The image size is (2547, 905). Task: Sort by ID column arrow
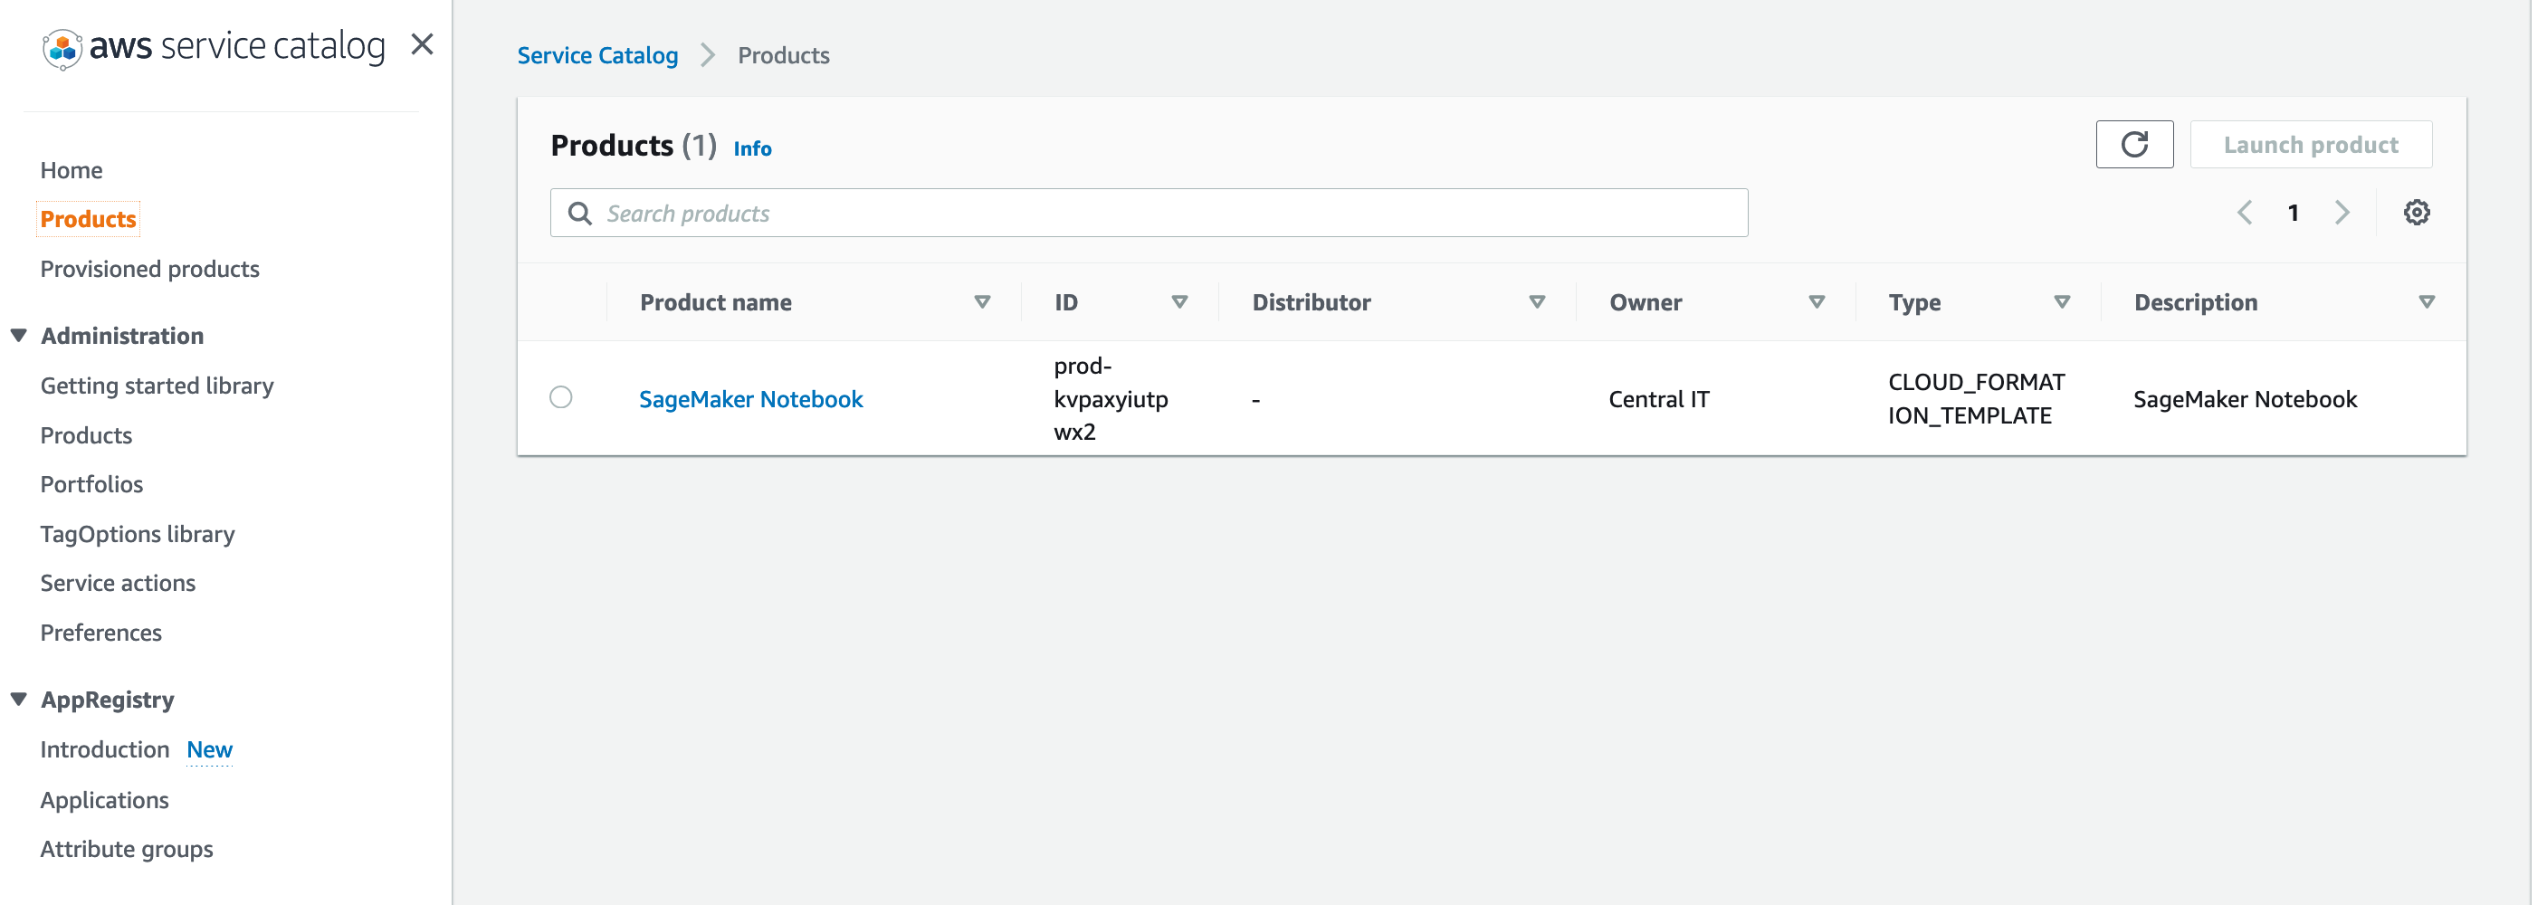pos(1179,302)
